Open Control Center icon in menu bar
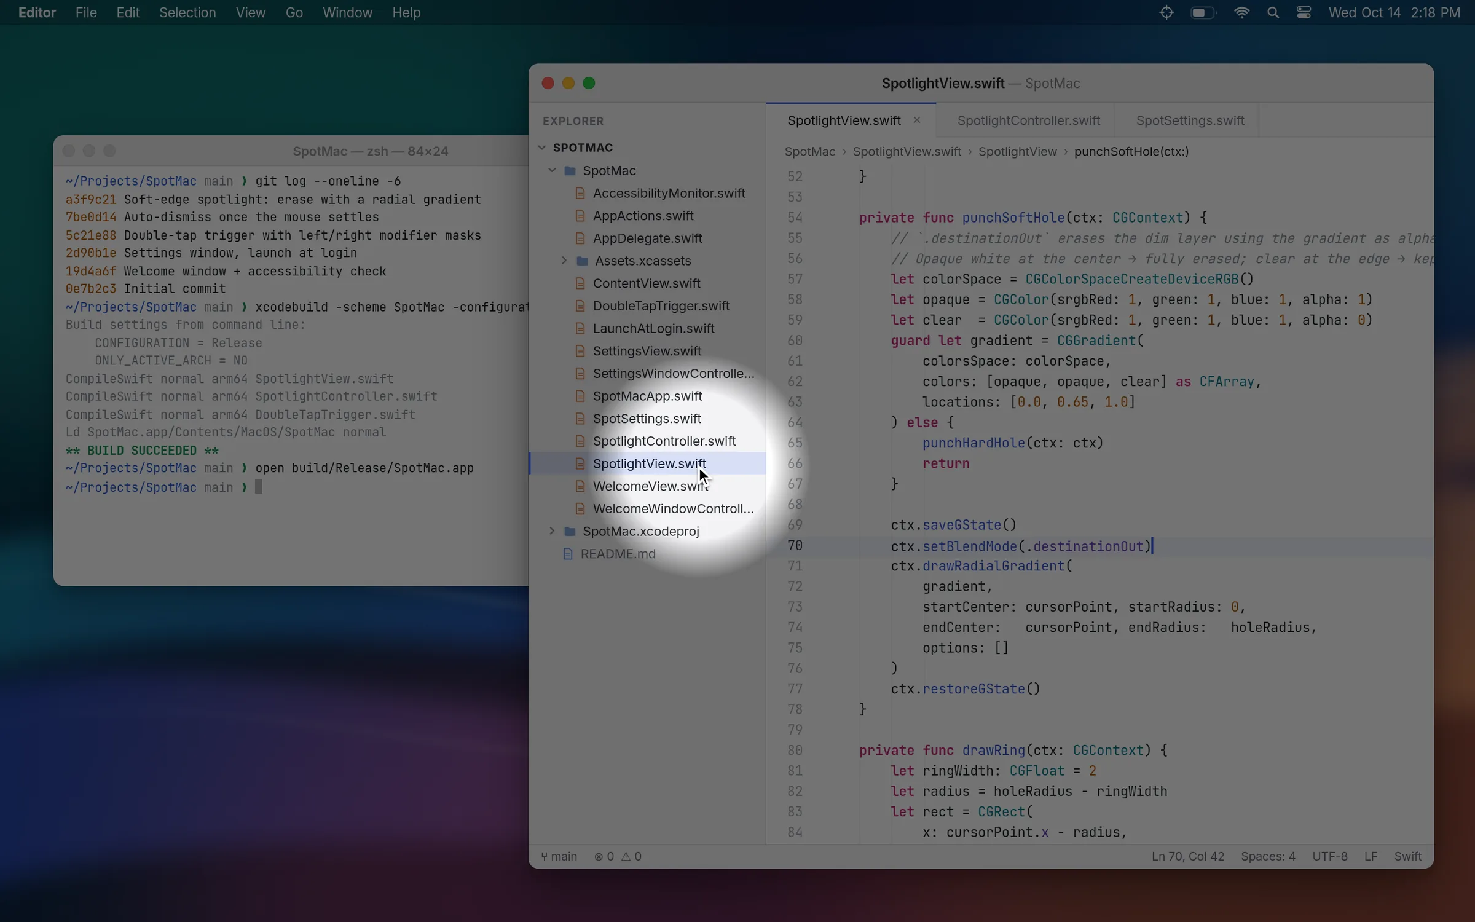 (1304, 12)
